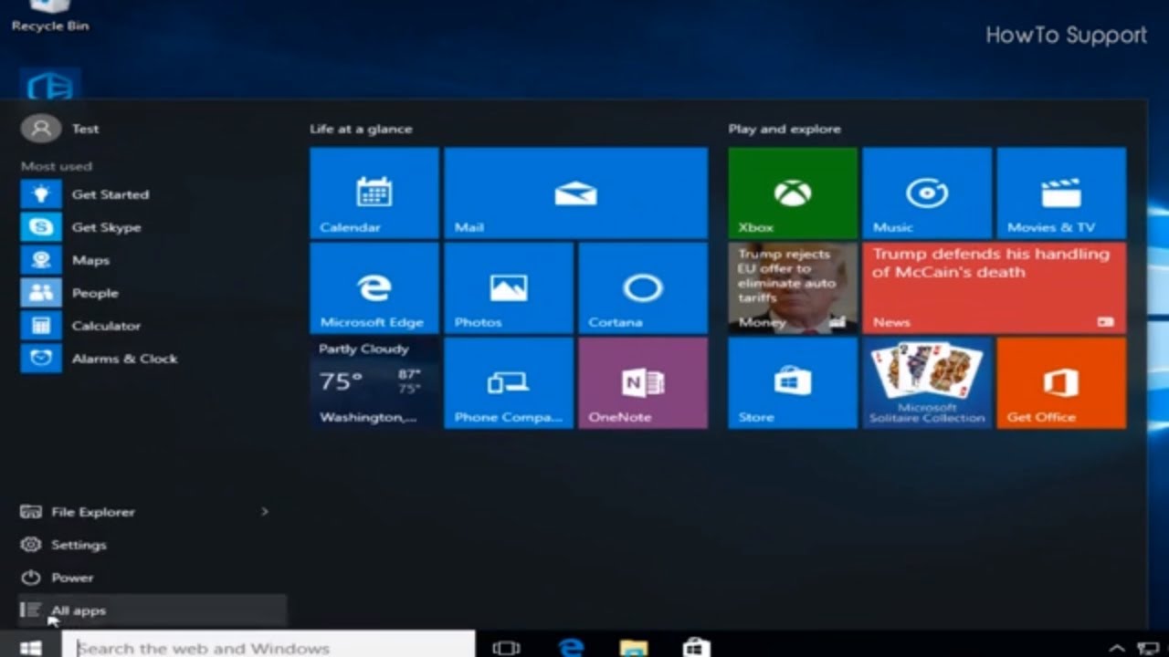This screenshot has height=657, width=1169.
Task: Open the Store from the taskbar
Action: pos(696,647)
